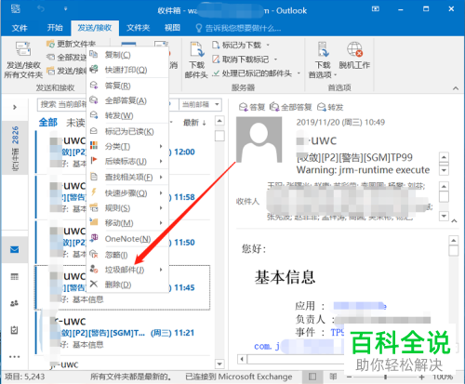This screenshot has width=465, height=384.
Task: Expand 分类(T) submenu
Action: pyautogui.click(x=127, y=146)
